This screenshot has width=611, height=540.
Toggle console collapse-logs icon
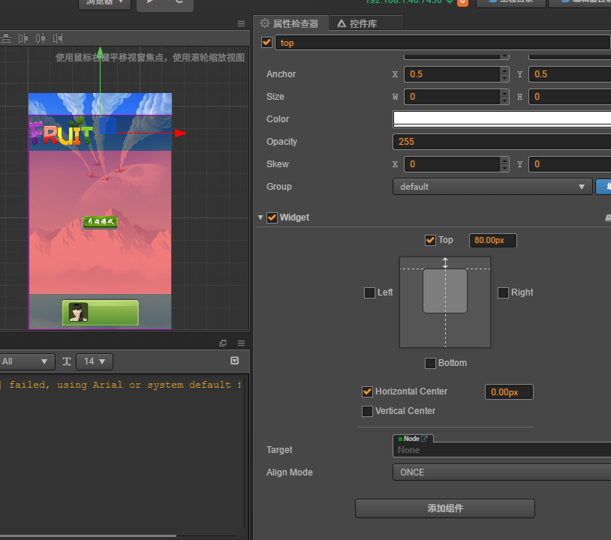[x=235, y=361]
